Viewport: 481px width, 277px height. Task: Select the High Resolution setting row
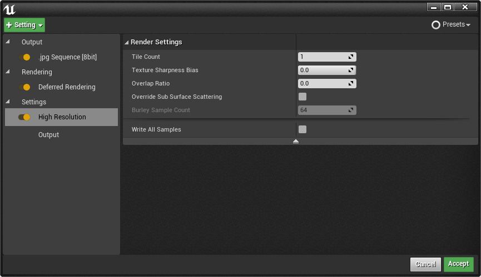tap(61, 117)
